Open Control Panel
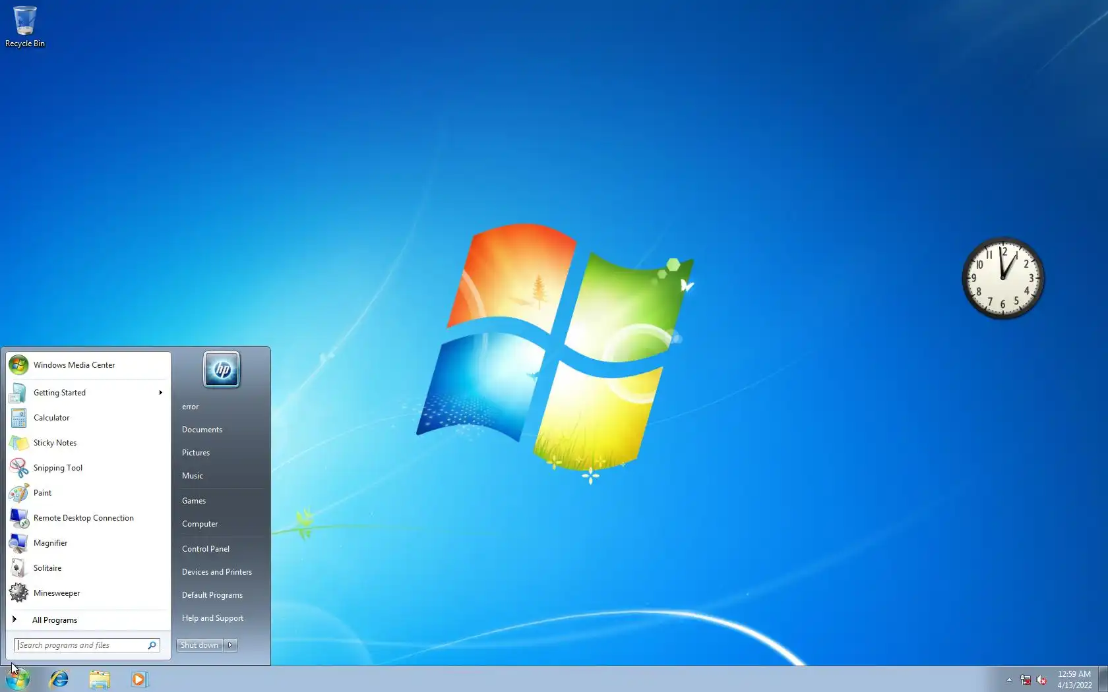 206,549
